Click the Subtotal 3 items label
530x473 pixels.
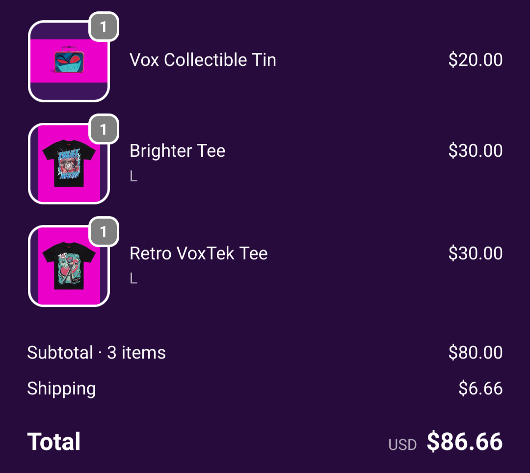pyautogui.click(x=96, y=353)
